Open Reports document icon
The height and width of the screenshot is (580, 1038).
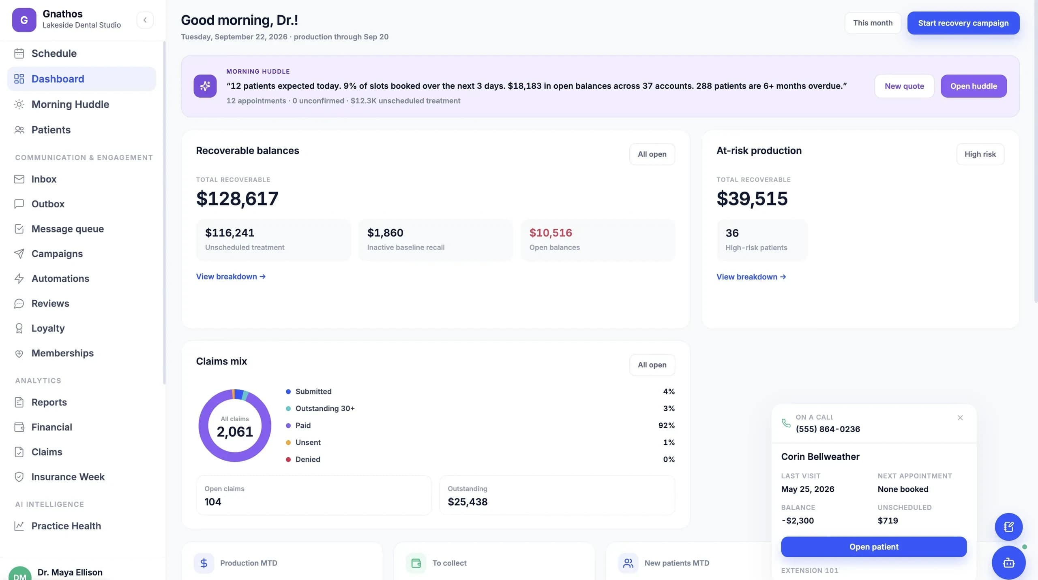click(19, 402)
